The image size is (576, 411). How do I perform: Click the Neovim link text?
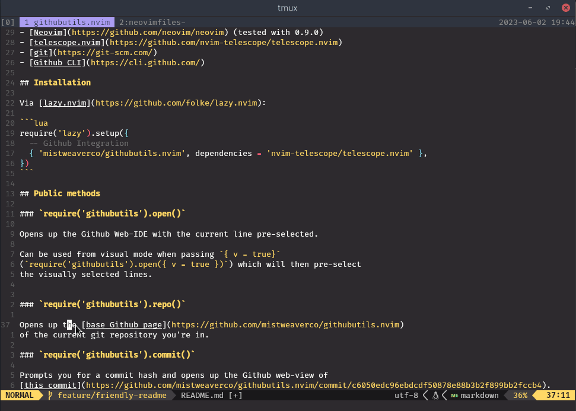48,32
